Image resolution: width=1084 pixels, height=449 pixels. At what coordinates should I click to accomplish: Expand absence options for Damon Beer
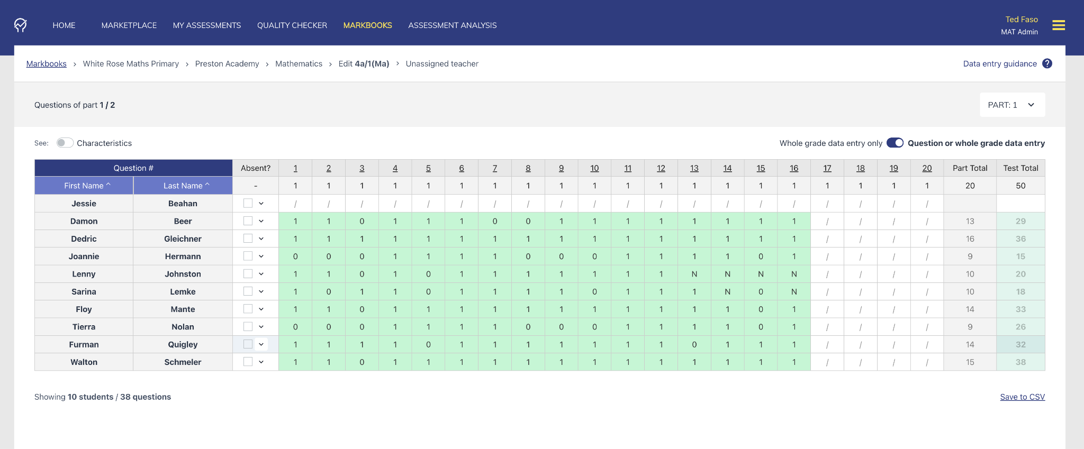[261, 221]
